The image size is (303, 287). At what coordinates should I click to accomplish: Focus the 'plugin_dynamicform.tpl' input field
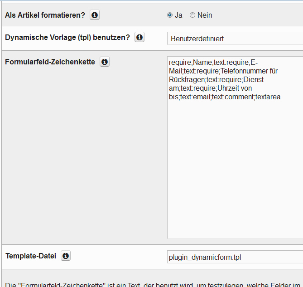tap(235, 257)
